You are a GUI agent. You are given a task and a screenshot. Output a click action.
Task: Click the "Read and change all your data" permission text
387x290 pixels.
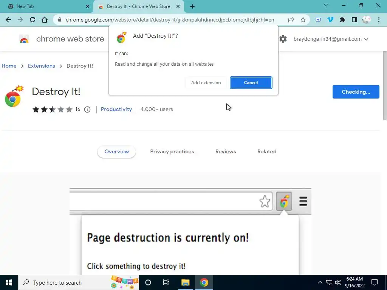[164, 64]
